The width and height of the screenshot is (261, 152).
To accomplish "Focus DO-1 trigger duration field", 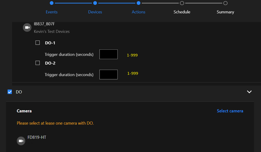I will [108, 54].
